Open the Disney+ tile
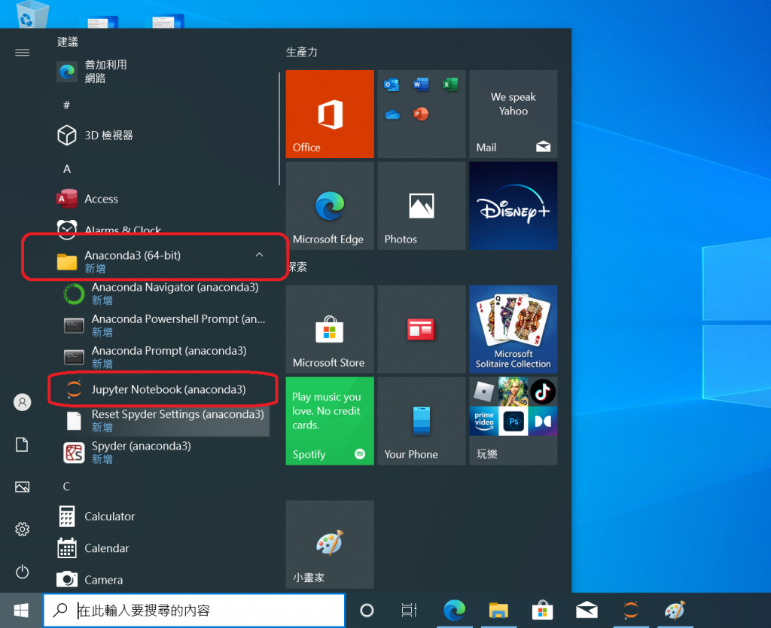 [x=513, y=206]
